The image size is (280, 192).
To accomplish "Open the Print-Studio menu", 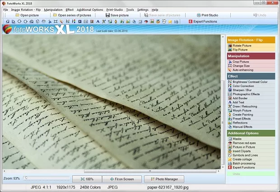I will pos(114,9).
